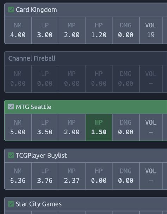Select MTG Seattle DMG price 0.00
Image resolution: width=167 pixels, height=214 pixels.
[x=126, y=127]
